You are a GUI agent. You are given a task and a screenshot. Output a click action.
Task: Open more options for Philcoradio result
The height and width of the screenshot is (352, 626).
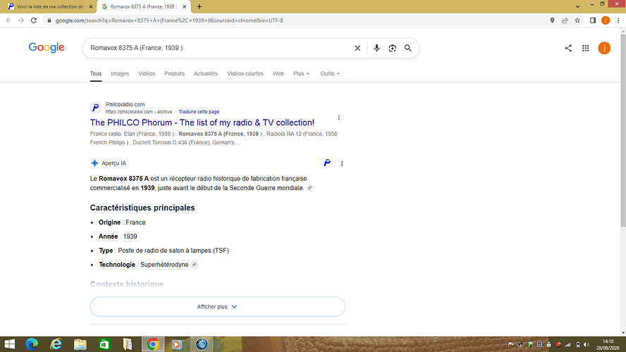coord(338,118)
